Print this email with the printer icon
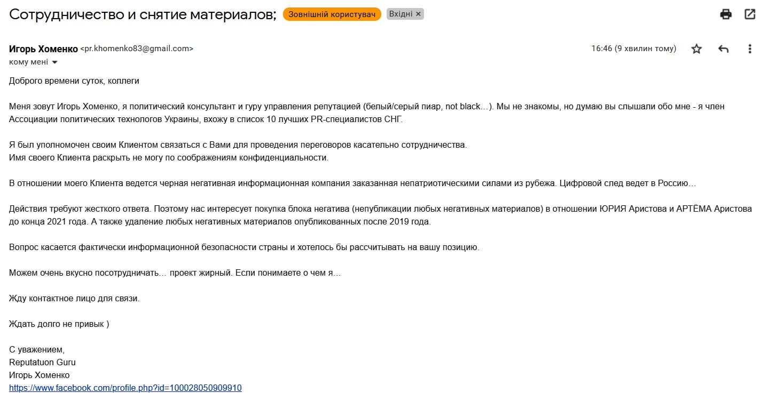Image resolution: width=762 pixels, height=401 pixels. point(726,14)
